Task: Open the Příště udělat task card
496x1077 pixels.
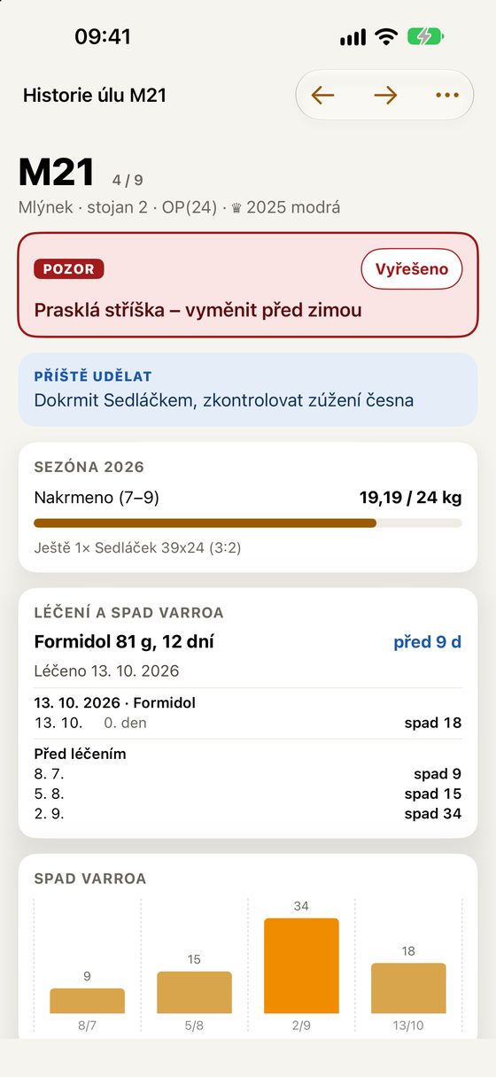Action: pyautogui.click(x=248, y=390)
